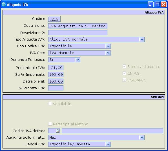168x151 pixels.
Task: Expand the Tipo Codice IVA dropdown
Action: (108, 46)
